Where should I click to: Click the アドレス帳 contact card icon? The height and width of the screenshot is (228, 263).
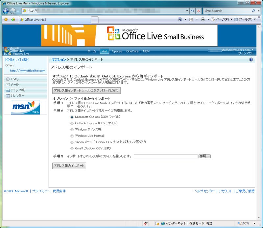[8, 90]
